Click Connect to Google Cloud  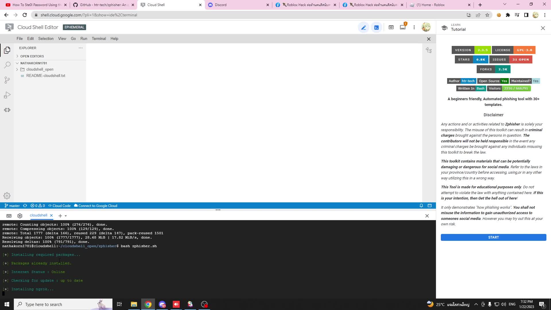point(96,206)
